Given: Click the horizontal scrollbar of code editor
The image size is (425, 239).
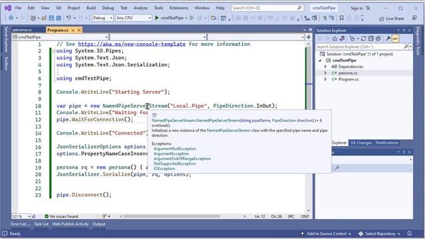Looking at the screenshot, I should (171, 216).
